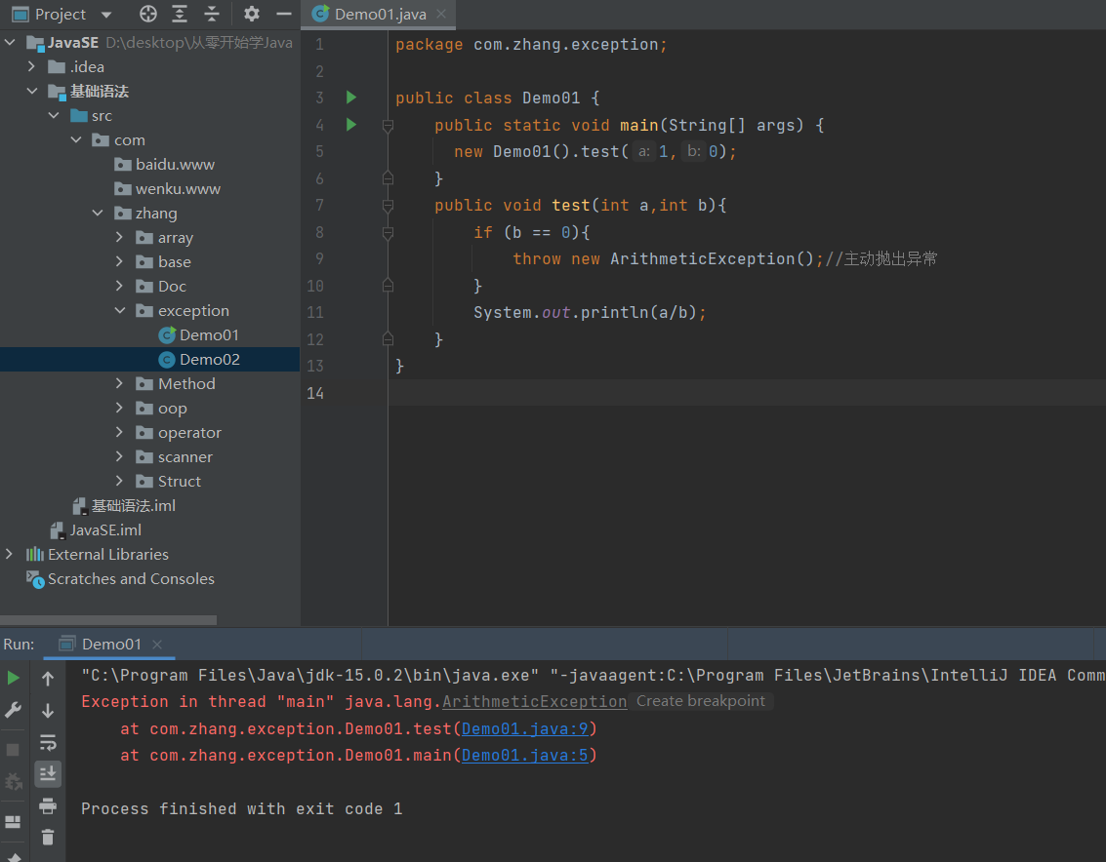Click the wrench icon in Run panel
Screen dimensions: 1106x862
(13, 710)
